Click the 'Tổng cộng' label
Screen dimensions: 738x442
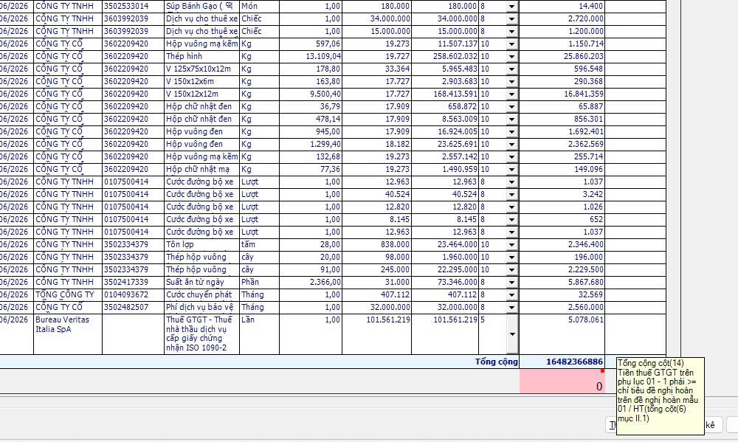[x=496, y=362]
